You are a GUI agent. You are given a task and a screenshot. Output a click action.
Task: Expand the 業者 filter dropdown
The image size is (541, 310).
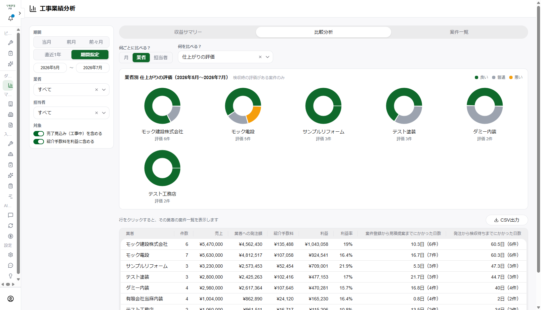pyautogui.click(x=104, y=90)
